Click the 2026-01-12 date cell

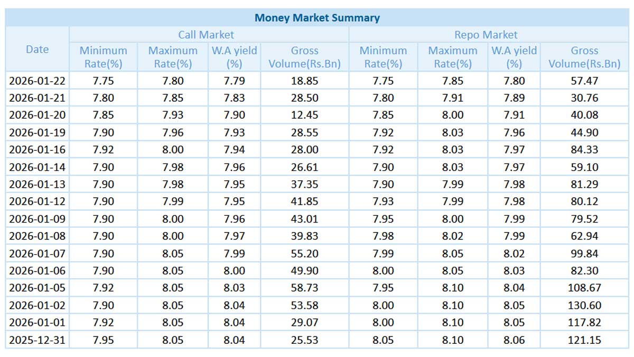pos(37,202)
